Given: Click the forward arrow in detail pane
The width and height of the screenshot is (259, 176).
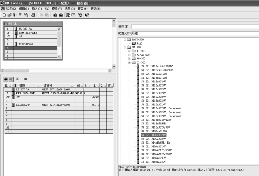Looking at the screenshot, I should [11, 79].
